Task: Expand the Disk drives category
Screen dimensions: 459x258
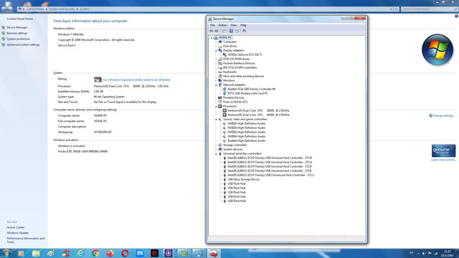Action: point(216,46)
